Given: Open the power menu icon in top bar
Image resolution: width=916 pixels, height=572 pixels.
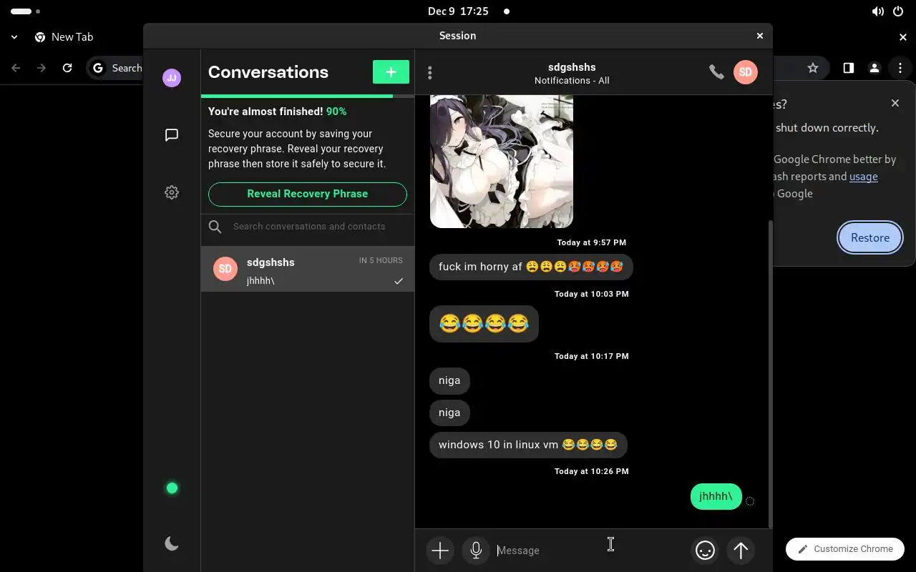Looking at the screenshot, I should tap(898, 11).
